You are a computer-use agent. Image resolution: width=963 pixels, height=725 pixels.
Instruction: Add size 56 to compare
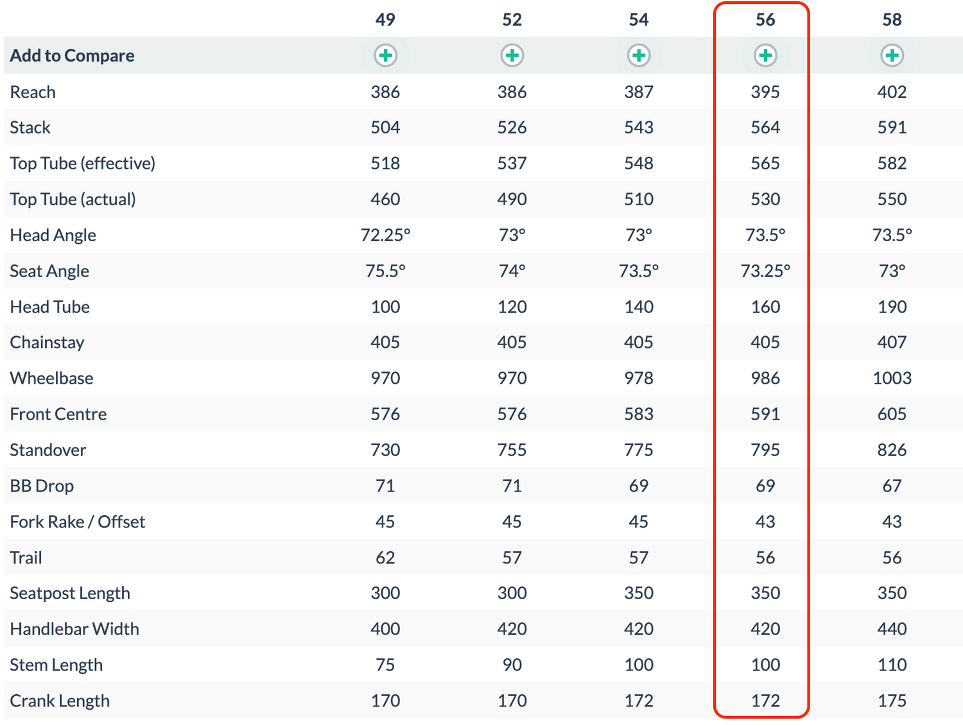pyautogui.click(x=765, y=56)
